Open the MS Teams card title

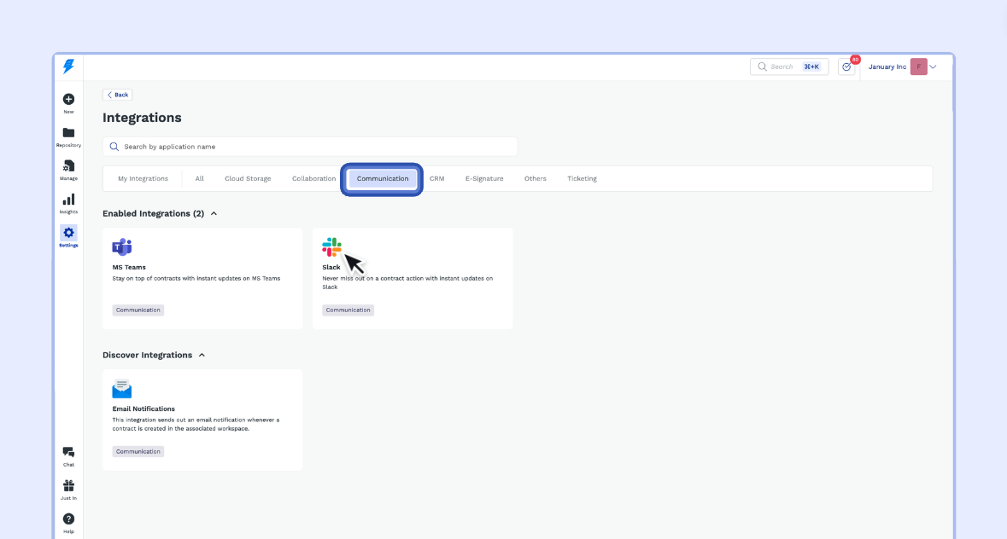click(129, 267)
